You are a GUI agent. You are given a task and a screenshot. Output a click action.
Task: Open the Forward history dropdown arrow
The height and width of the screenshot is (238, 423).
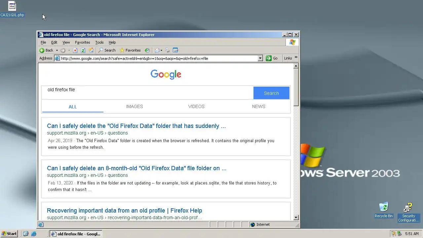pyautogui.click(x=69, y=50)
